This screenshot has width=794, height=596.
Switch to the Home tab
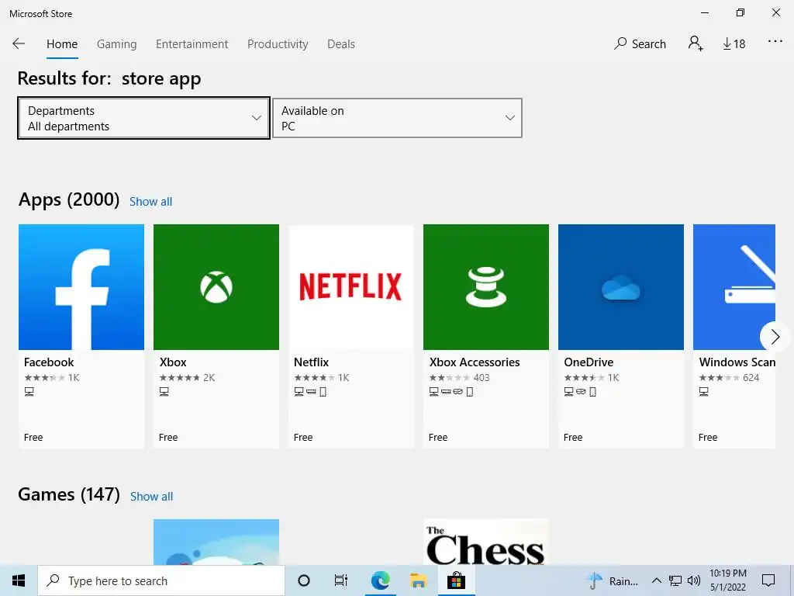click(62, 44)
